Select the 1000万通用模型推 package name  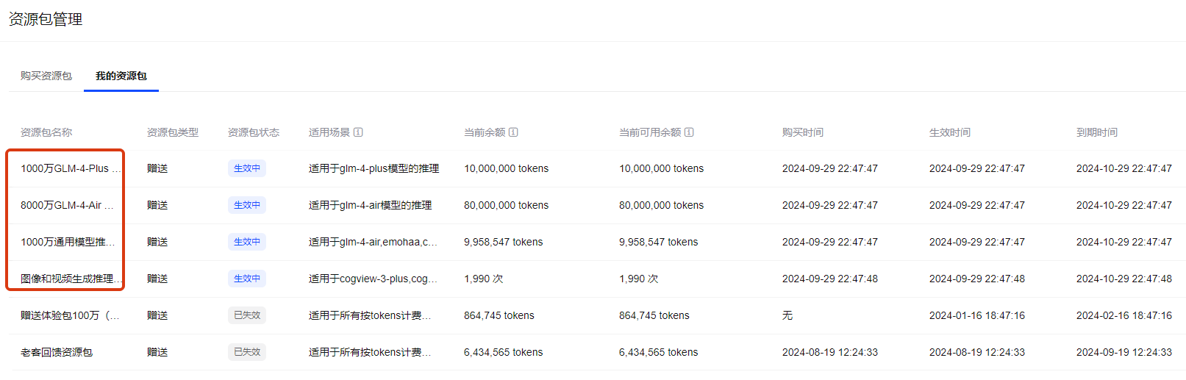point(68,242)
